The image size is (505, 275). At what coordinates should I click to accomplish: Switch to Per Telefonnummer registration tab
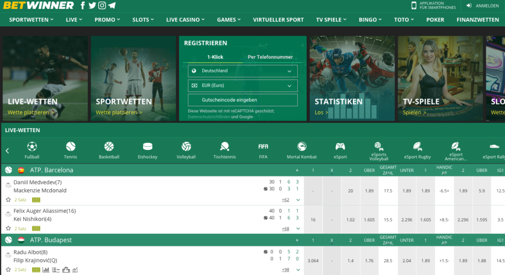point(270,57)
